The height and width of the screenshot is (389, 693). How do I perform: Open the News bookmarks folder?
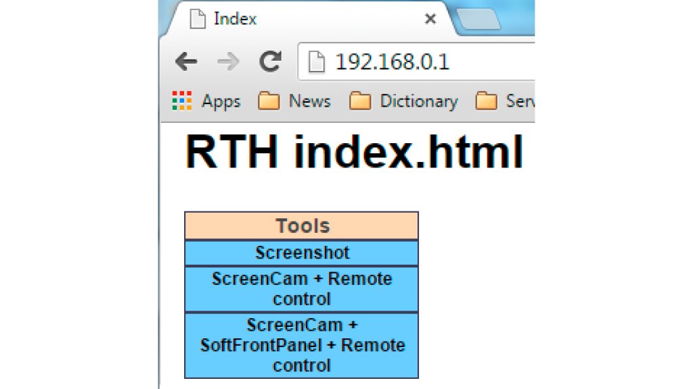pos(294,101)
